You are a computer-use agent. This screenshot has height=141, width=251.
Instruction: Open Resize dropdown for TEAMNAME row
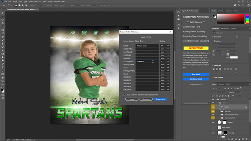[165, 61]
